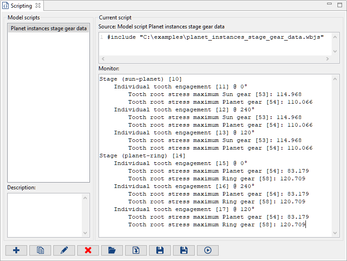This screenshot has width=347, height=261.
Task: Minimize the Scripting panel view
Action: click(x=330, y=5)
